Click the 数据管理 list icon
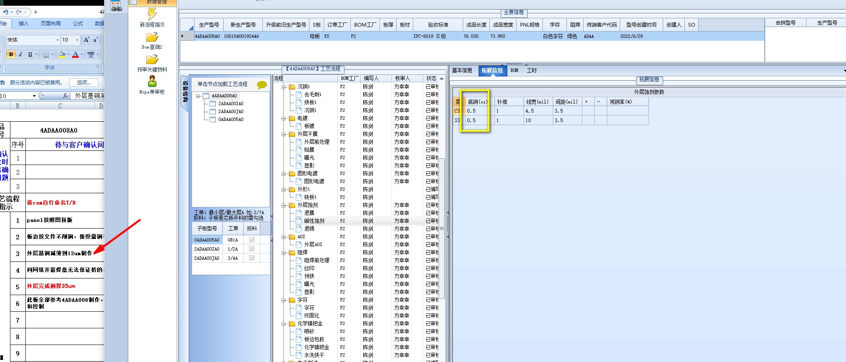 pos(133,2)
